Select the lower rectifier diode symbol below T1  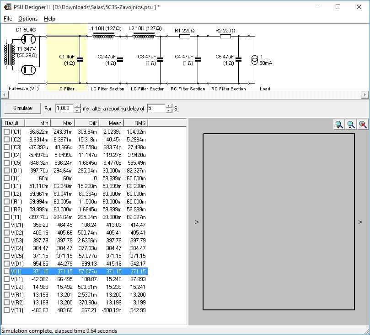point(28,70)
